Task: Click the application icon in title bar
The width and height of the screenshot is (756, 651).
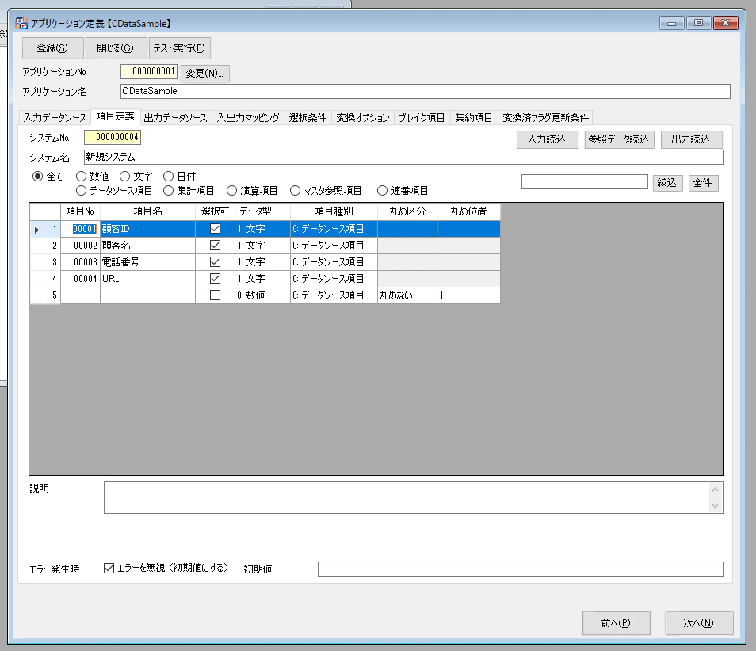Action: click(21, 23)
